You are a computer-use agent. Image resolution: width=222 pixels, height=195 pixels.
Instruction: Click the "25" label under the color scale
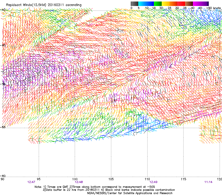coord(169,8)
